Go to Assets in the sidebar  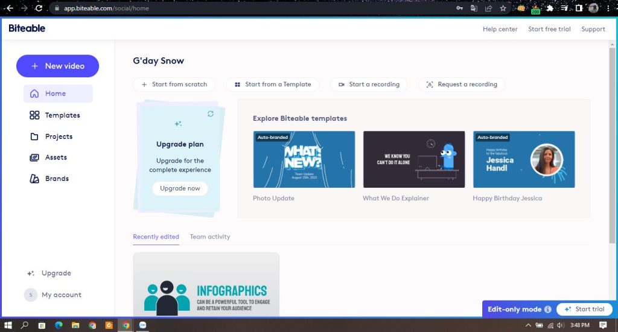coord(56,158)
